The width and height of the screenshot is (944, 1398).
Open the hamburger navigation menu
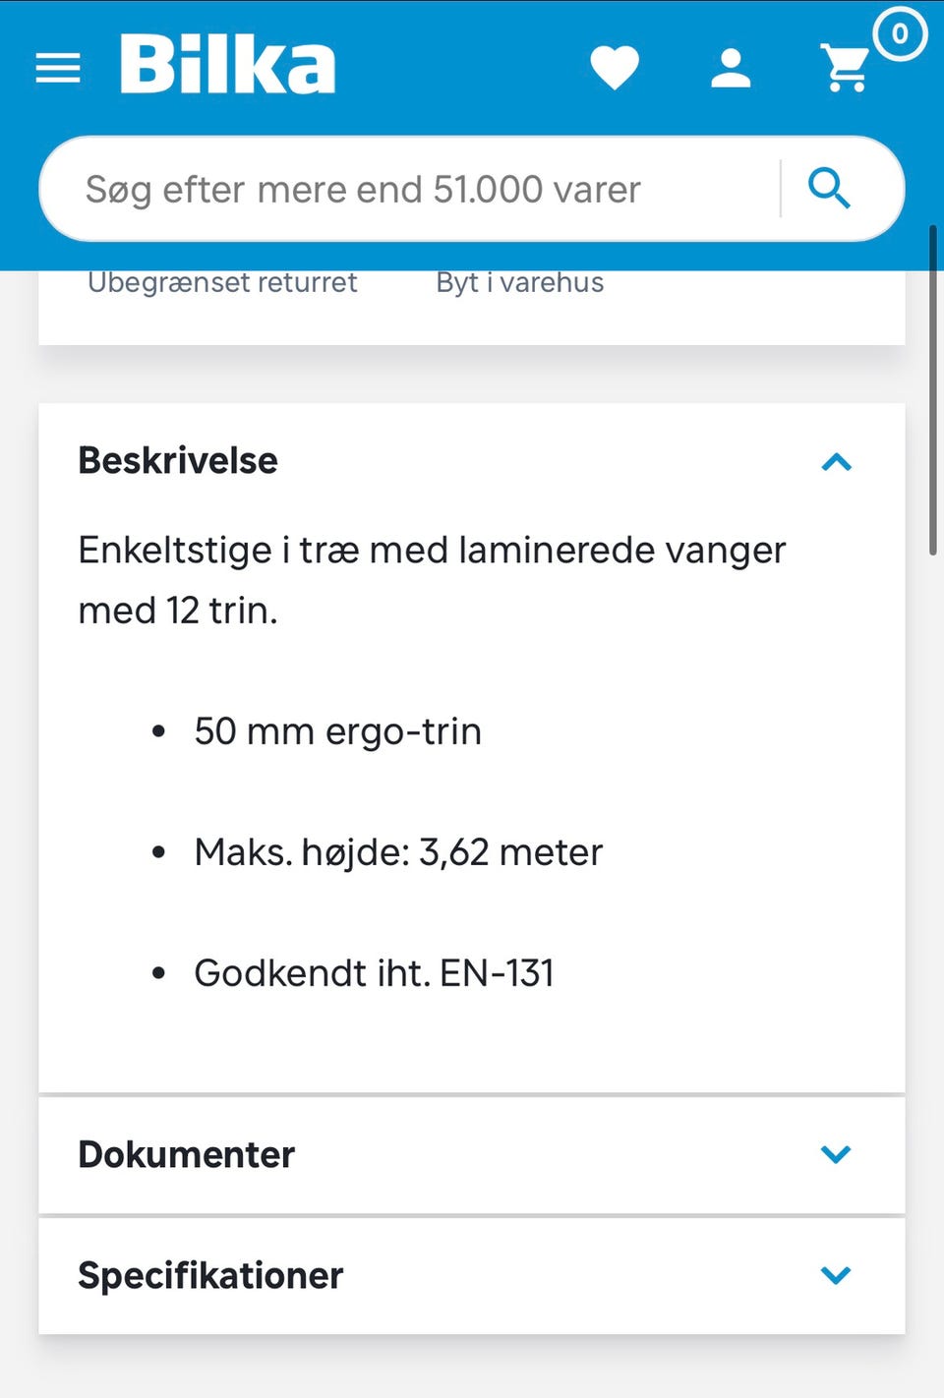coord(58,68)
